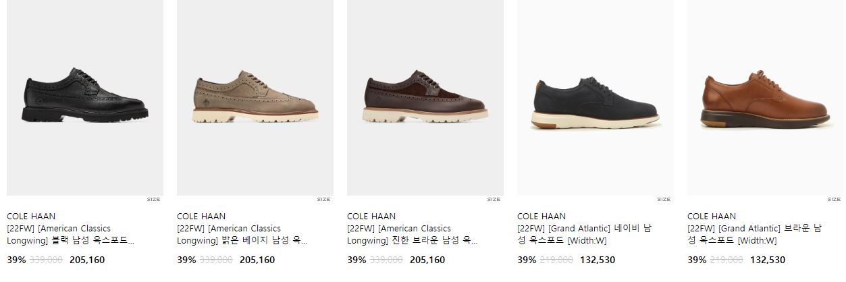Image resolution: width=846 pixels, height=282 pixels.
Task: Open title link for Grand Atlantic 네이비 옥스포드
Action: (x=584, y=234)
